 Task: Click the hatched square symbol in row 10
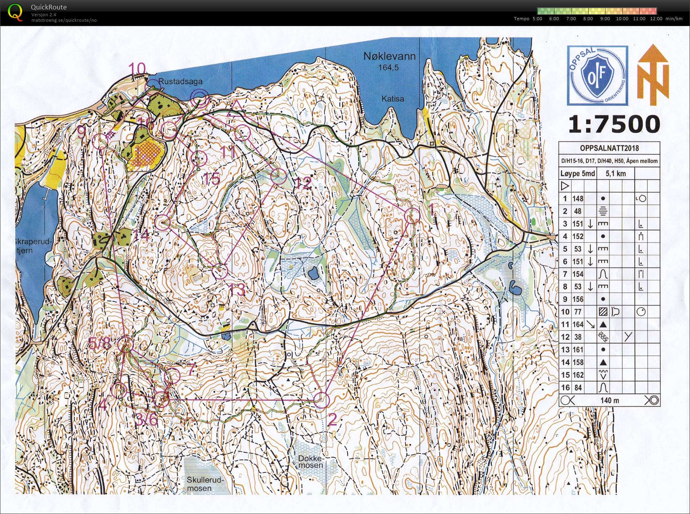(603, 312)
